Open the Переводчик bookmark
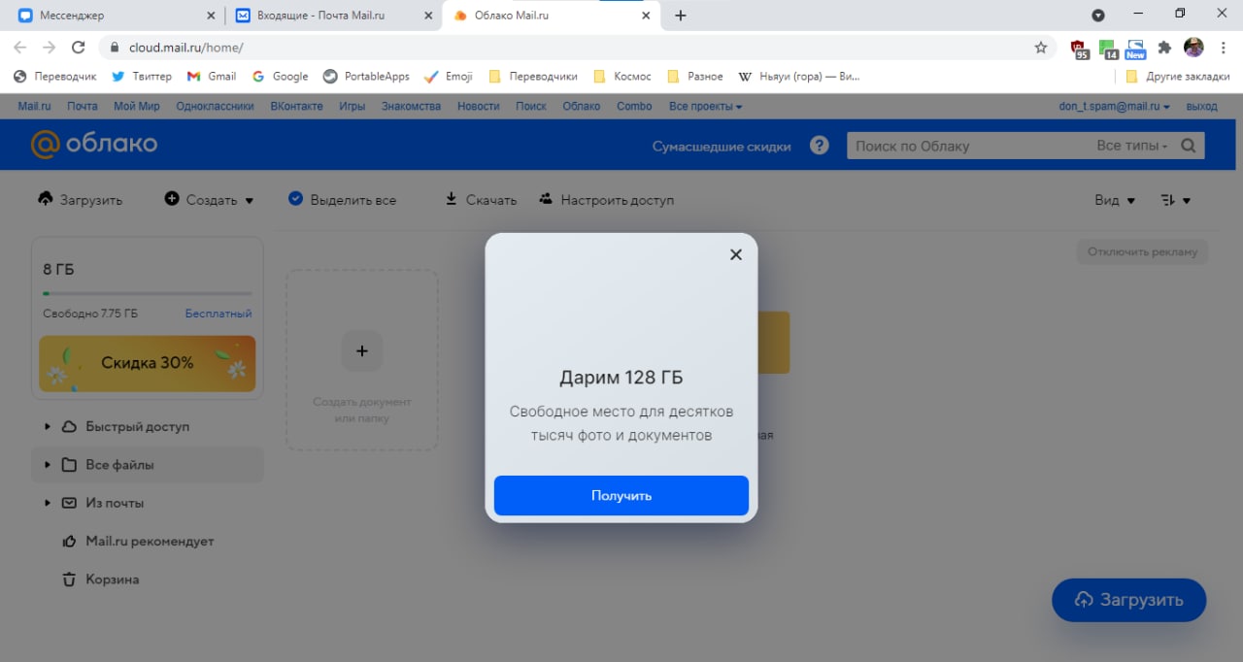 (x=55, y=76)
